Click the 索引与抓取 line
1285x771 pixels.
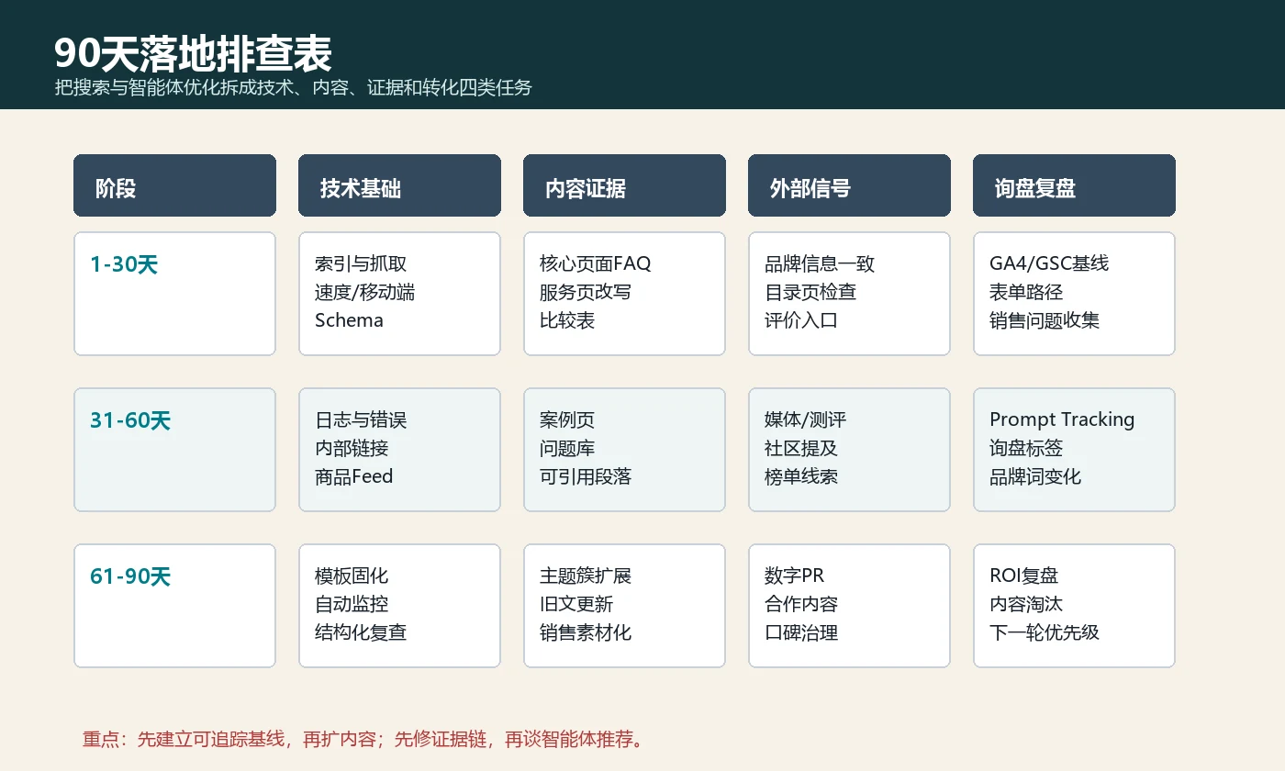point(361,263)
